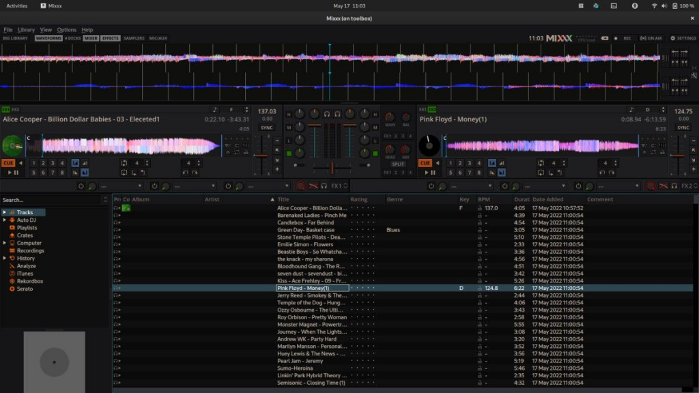Click the spinning vinyl on Alice Cooper deck
The width and height of the screenshot is (699, 393).
12,145
